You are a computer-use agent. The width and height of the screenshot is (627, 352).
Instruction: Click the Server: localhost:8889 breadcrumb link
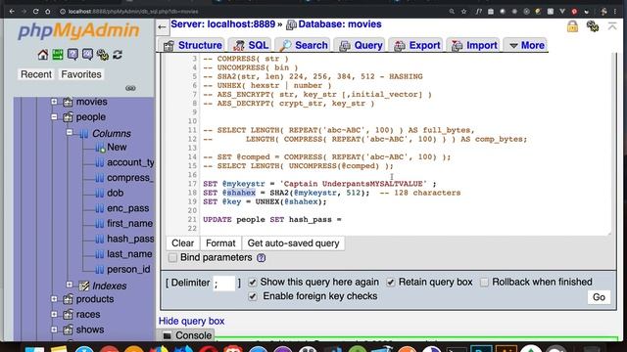tap(223, 24)
